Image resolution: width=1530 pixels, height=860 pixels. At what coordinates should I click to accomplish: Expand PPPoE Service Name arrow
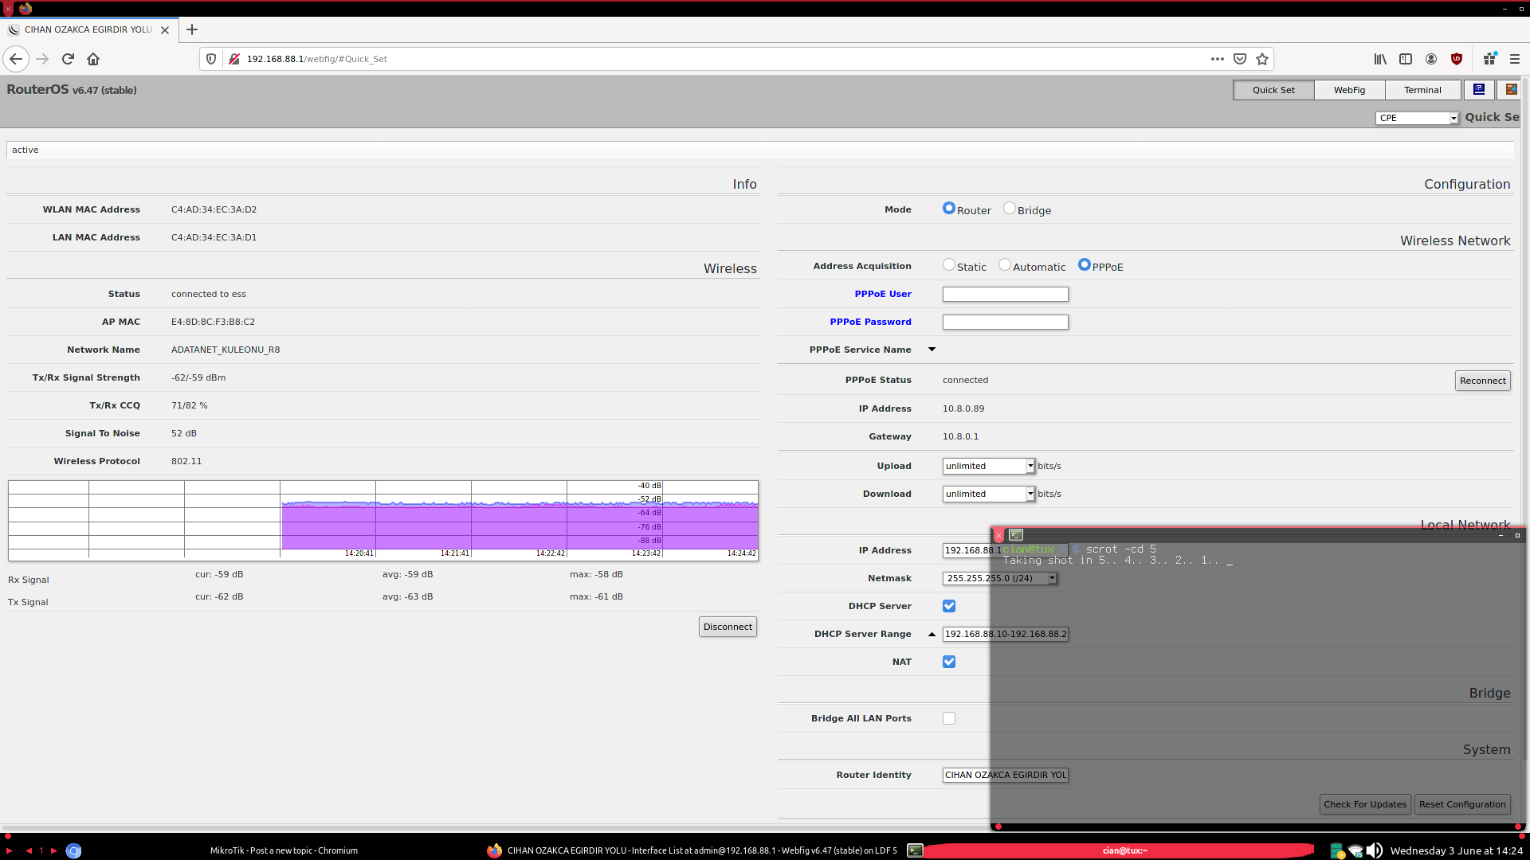tap(932, 350)
